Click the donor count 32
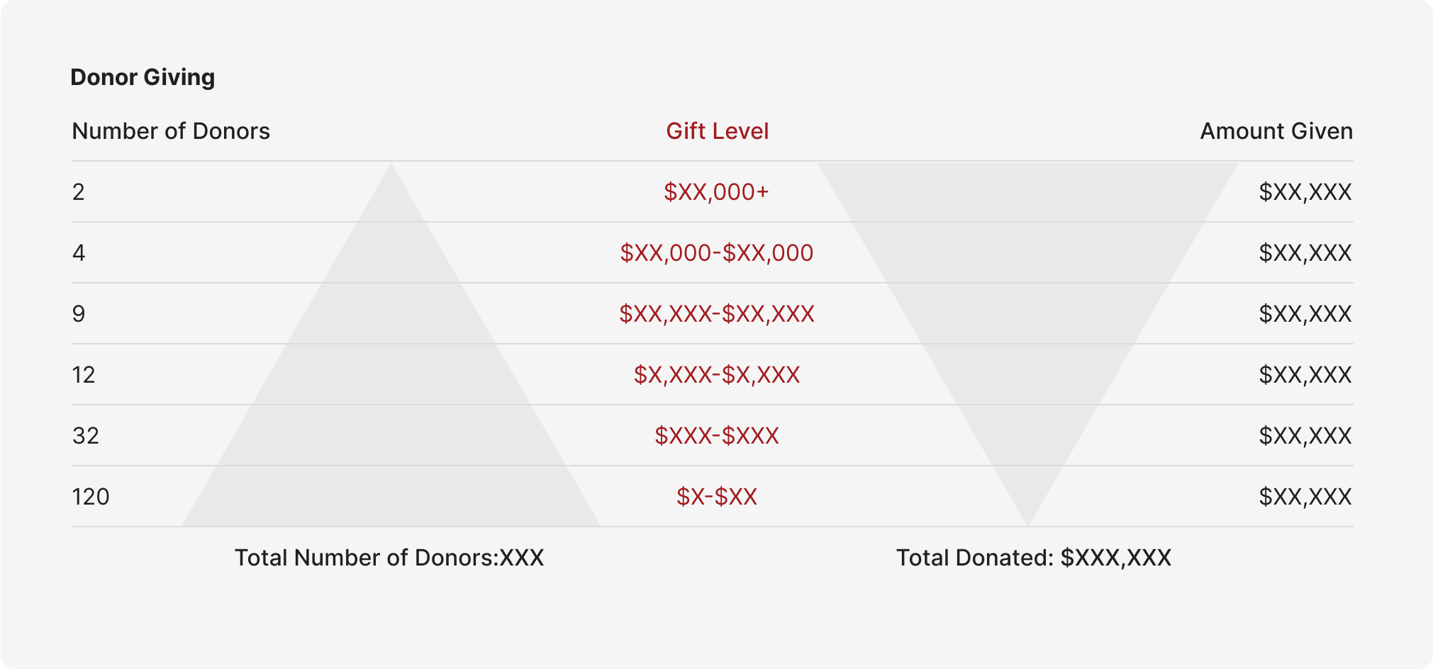 pos(86,436)
